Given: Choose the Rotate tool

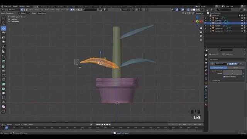Looking at the screenshot, I should [x=3, y=33].
